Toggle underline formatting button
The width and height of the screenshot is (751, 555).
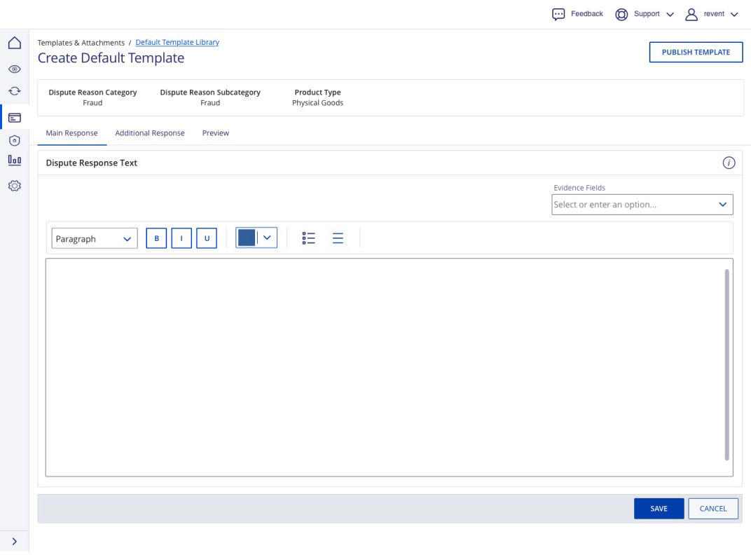[207, 238]
